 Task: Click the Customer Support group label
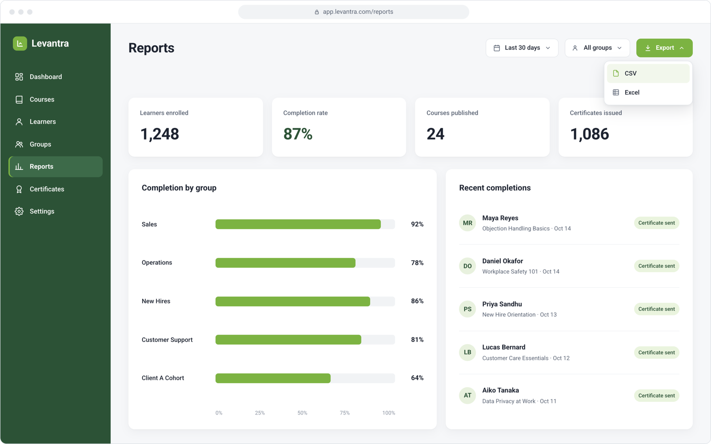click(x=167, y=340)
